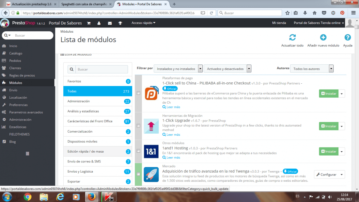Open the Instalados y no instalados filter dropdown
This screenshot has width=359, height=202.
pos(178,69)
